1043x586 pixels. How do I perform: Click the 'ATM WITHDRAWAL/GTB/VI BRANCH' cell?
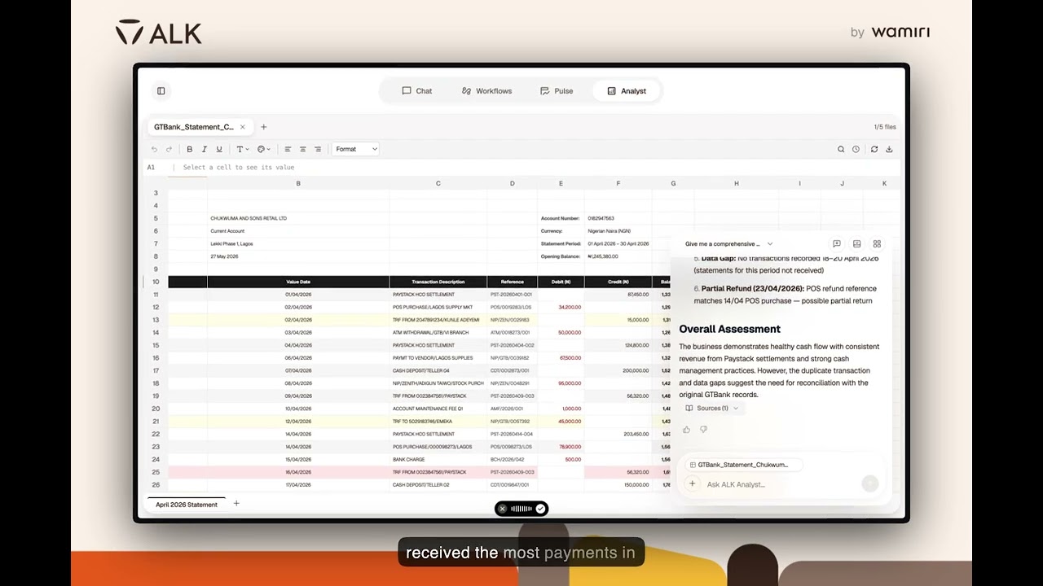coord(438,332)
